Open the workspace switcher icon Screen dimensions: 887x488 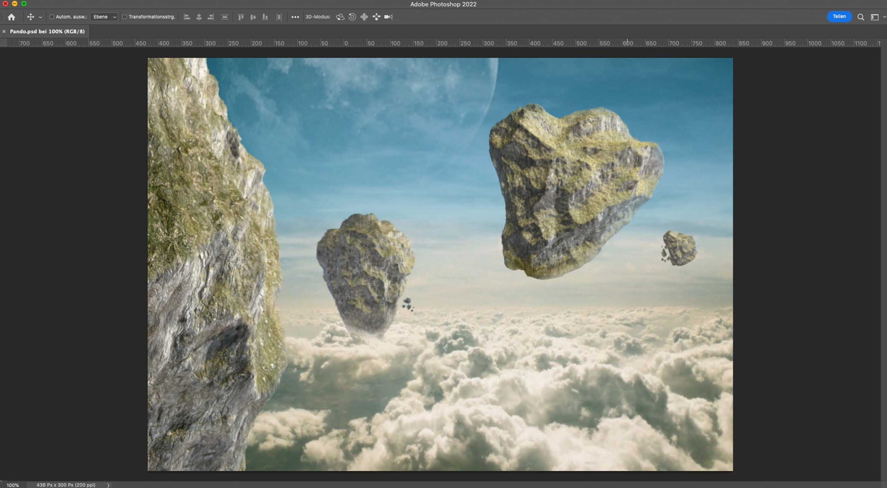click(x=875, y=17)
